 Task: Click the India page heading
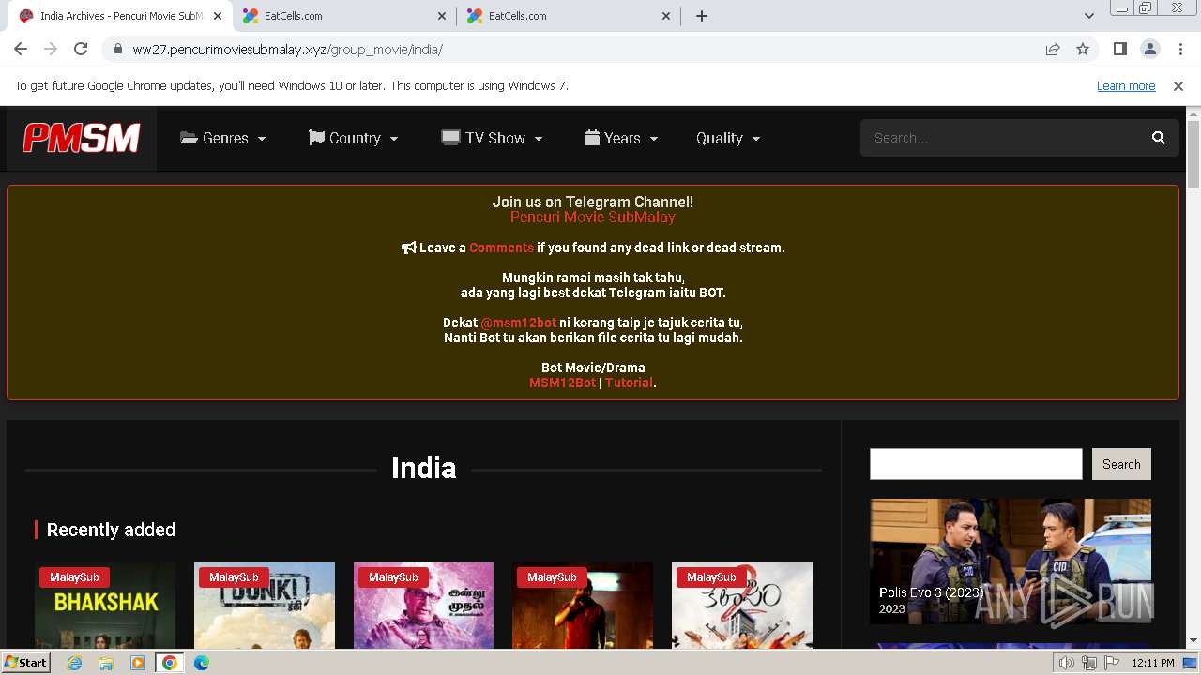(423, 468)
